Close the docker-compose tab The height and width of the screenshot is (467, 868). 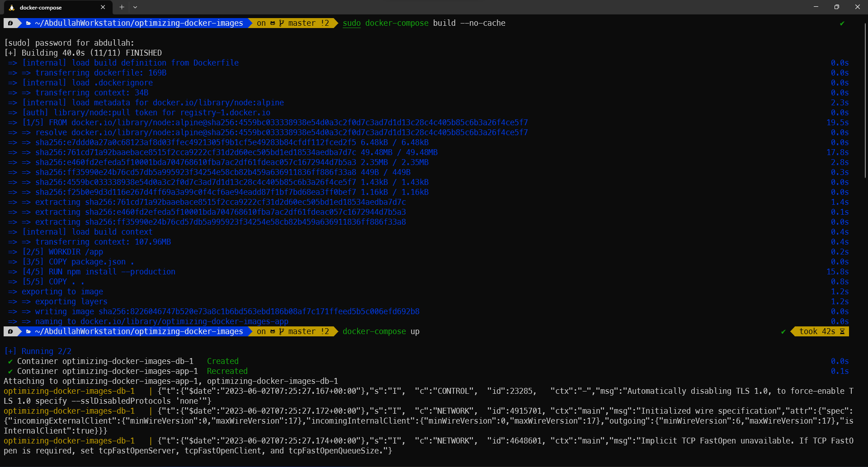(103, 7)
